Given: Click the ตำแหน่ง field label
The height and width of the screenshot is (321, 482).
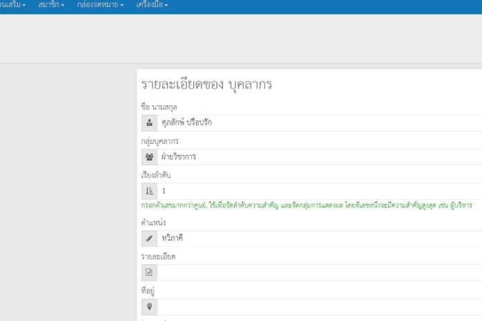Looking at the screenshot, I should tap(153, 223).
